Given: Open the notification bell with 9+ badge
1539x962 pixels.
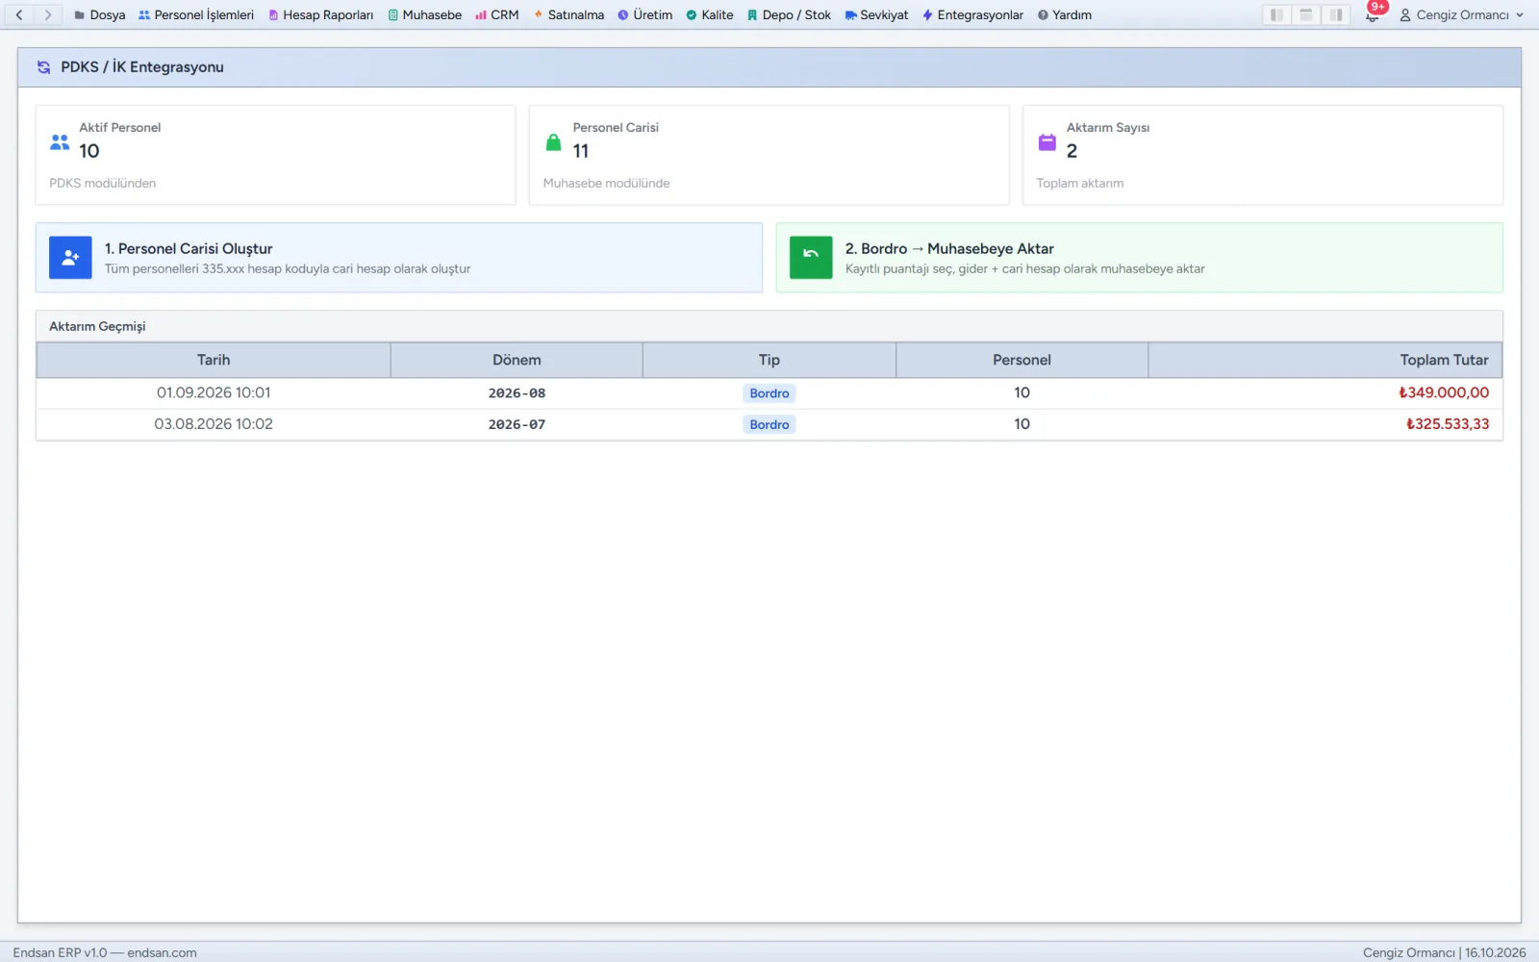Looking at the screenshot, I should tap(1373, 14).
